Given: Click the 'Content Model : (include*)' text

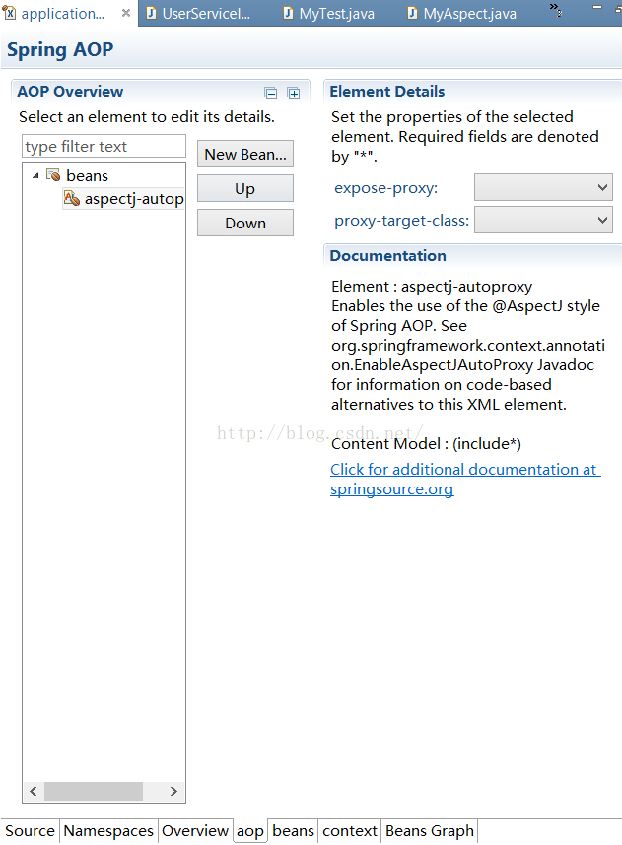Looking at the screenshot, I should click(x=426, y=443).
